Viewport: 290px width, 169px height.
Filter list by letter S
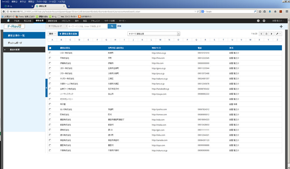[214, 40]
